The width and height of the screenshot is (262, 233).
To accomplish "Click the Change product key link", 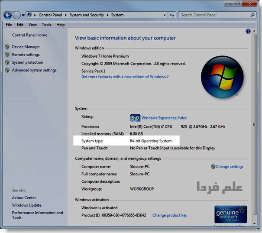I will pyautogui.click(x=170, y=215).
